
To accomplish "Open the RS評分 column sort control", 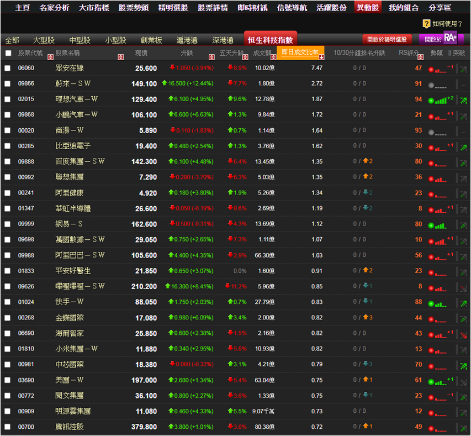I will [x=421, y=57].
